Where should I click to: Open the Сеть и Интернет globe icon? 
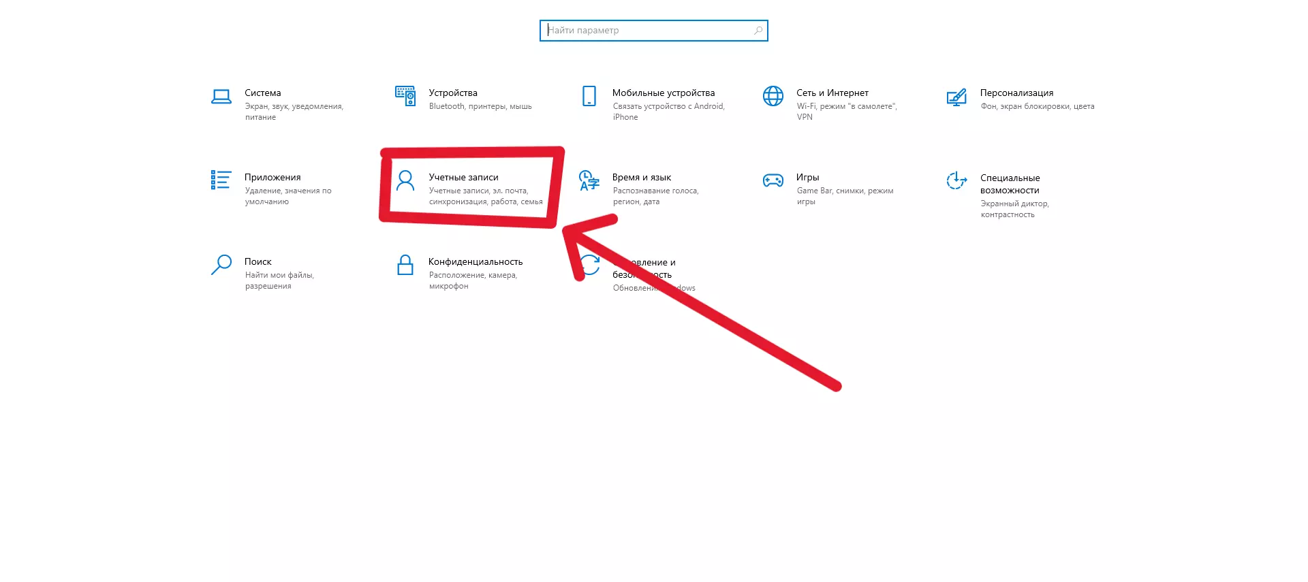773,96
